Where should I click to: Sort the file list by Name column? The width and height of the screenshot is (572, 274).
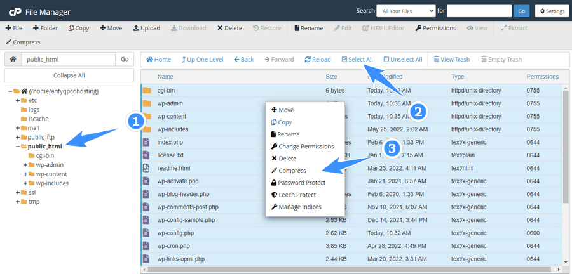[165, 77]
